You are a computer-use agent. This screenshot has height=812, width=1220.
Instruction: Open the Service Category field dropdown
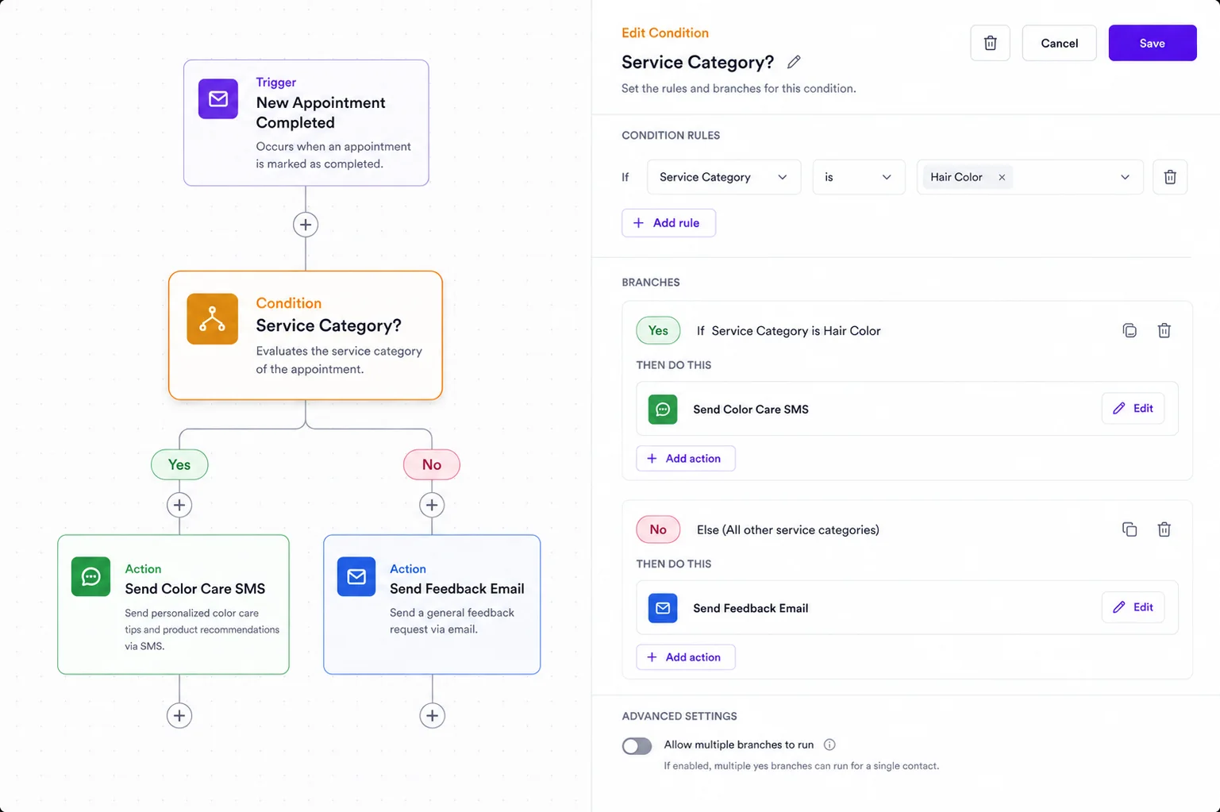(x=724, y=177)
